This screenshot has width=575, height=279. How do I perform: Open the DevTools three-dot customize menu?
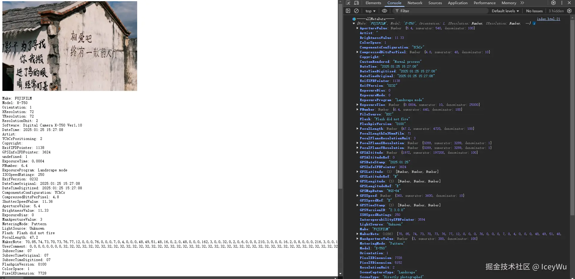(x=562, y=3)
